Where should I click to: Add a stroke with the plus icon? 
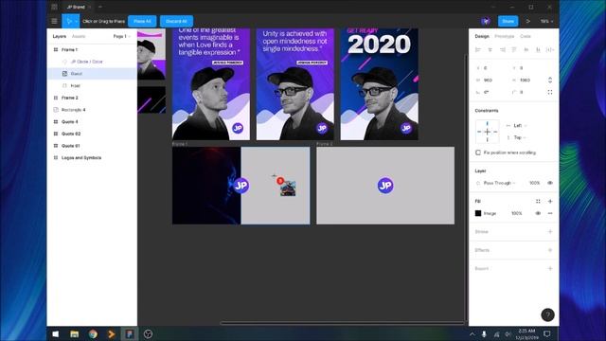pyautogui.click(x=550, y=231)
